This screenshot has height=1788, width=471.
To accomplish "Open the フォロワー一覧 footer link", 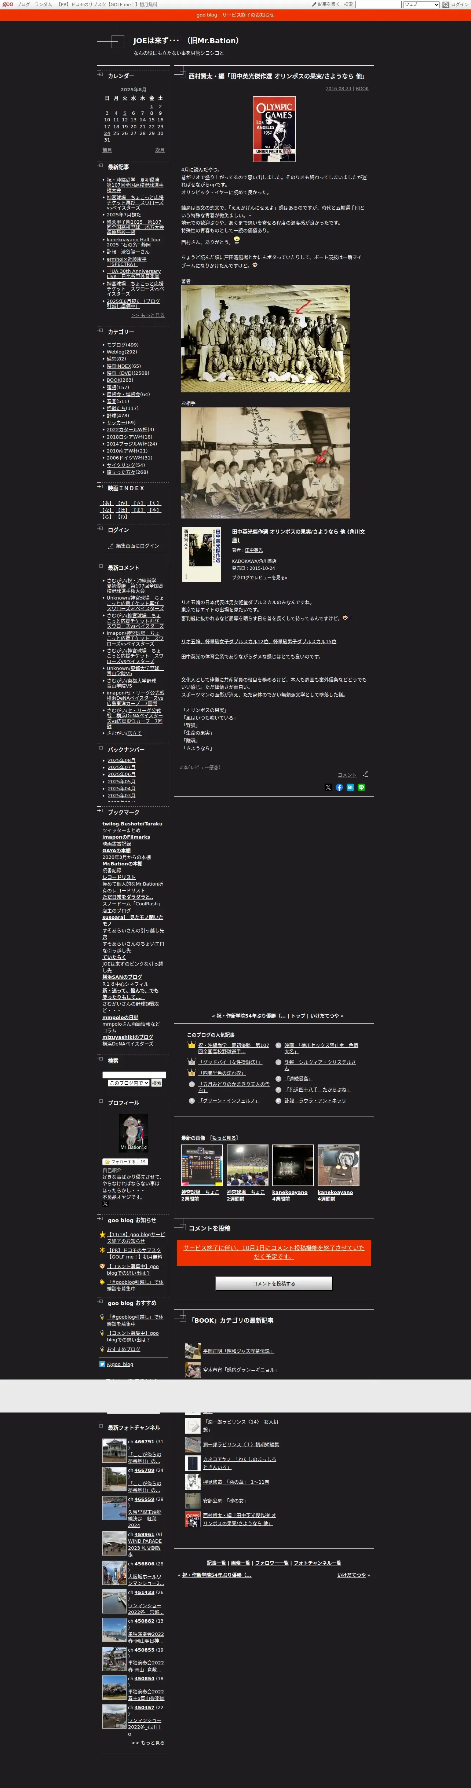I will click(271, 1562).
